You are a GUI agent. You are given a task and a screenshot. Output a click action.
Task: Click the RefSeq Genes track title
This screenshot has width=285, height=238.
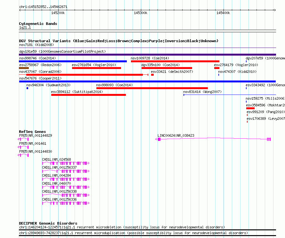coord(32,132)
